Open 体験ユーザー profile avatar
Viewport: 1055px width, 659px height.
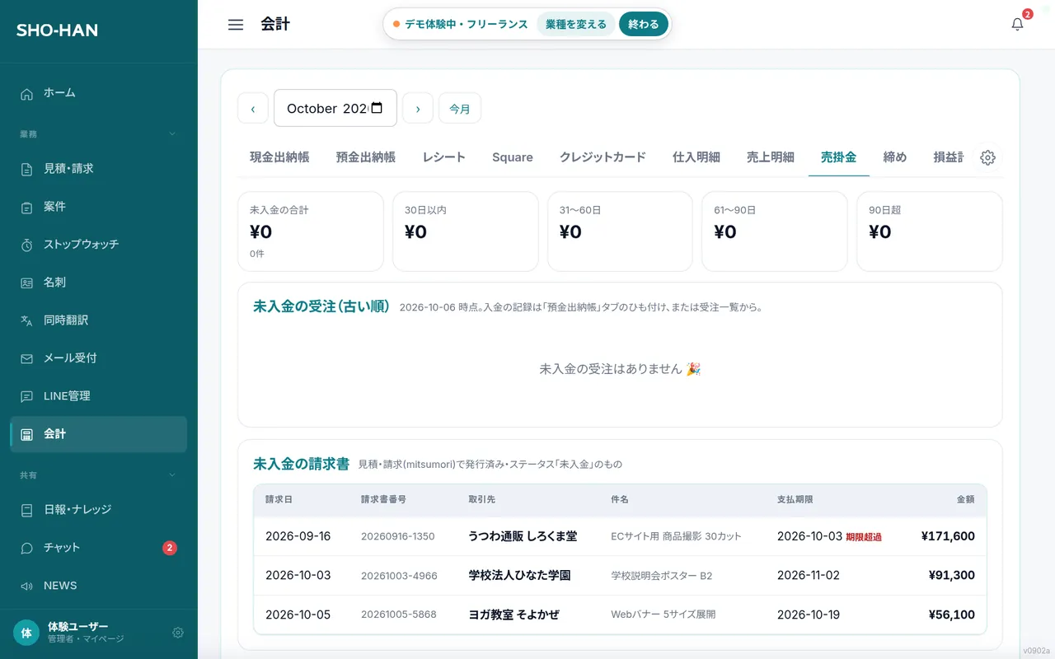pyautogui.click(x=26, y=633)
